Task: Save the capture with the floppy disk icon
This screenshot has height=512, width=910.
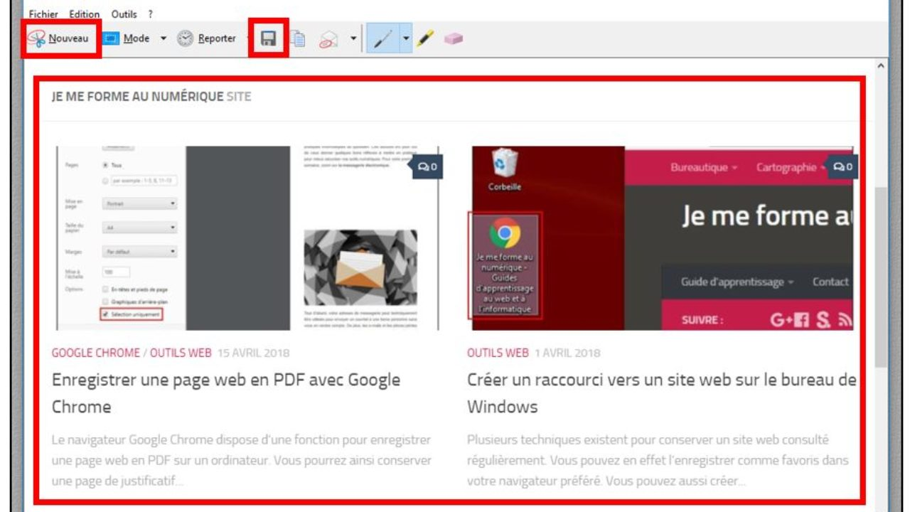Action: (268, 38)
